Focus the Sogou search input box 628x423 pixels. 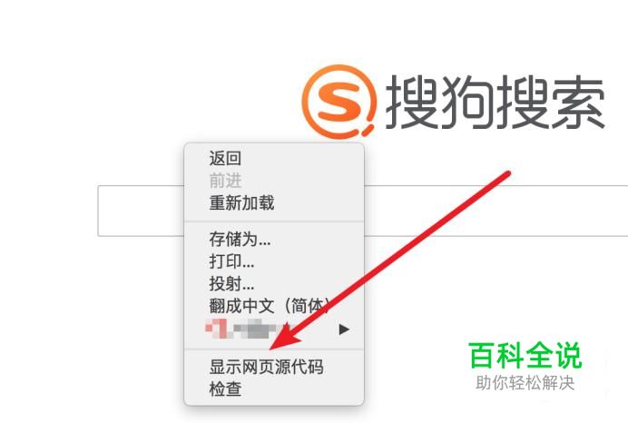(x=363, y=211)
